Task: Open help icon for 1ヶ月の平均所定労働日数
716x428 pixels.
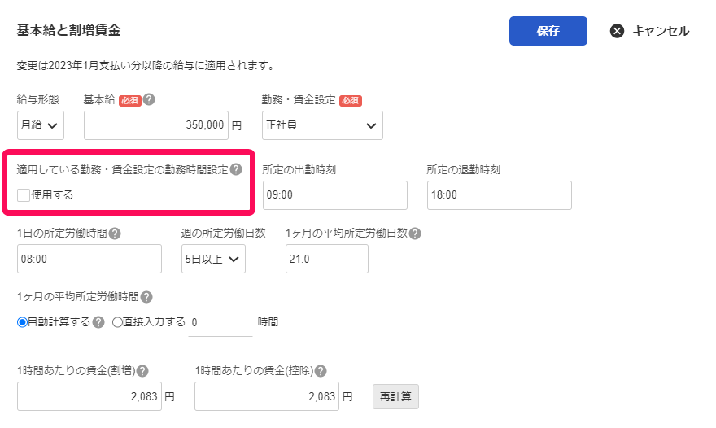Action: tap(415, 234)
